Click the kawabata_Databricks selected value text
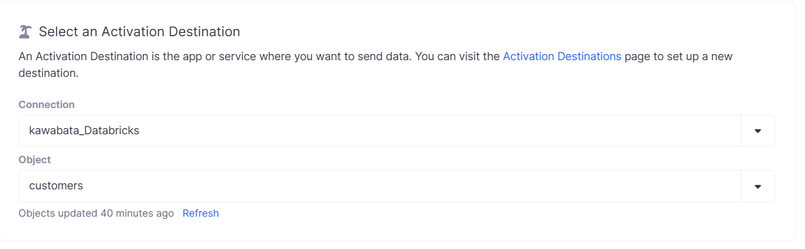The height and width of the screenshot is (249, 805). click(x=84, y=131)
